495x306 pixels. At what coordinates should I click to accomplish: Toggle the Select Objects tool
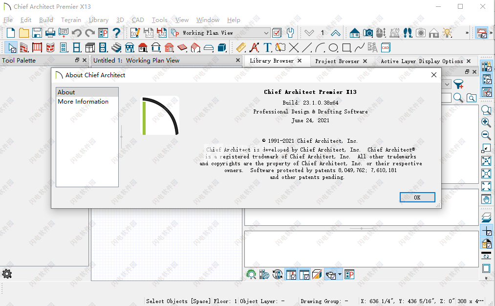coord(11,48)
